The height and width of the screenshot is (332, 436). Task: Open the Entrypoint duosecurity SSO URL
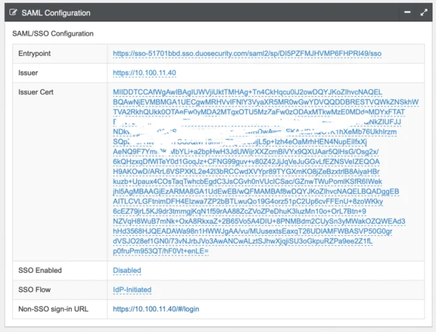[x=247, y=53]
